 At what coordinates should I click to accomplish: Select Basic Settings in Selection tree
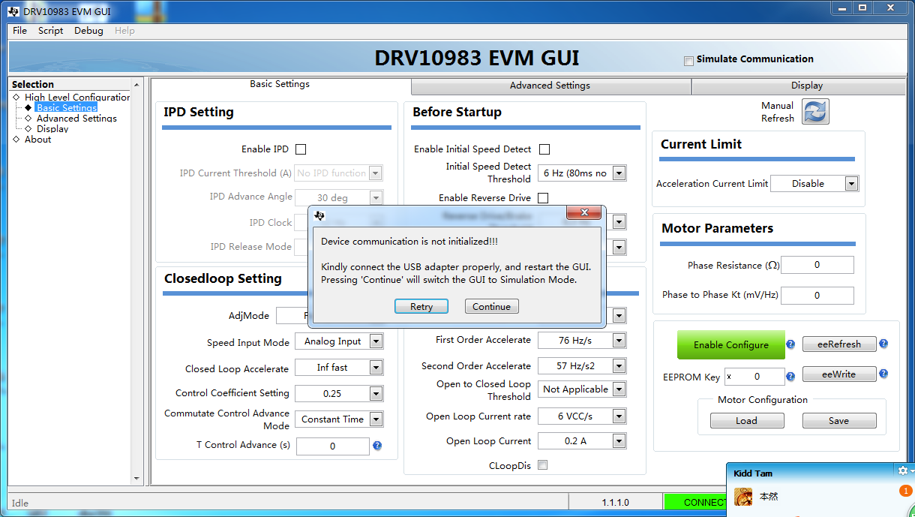click(x=67, y=108)
